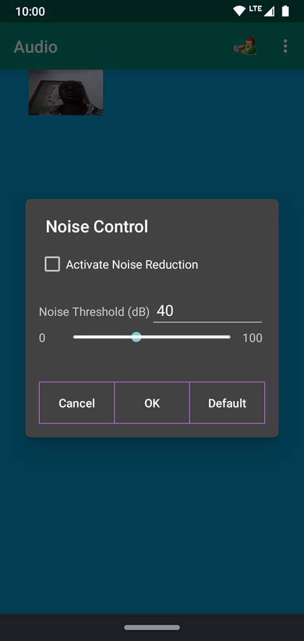Click the Cancel button
Screen dimensions: 304x641
pyautogui.click(x=77, y=402)
